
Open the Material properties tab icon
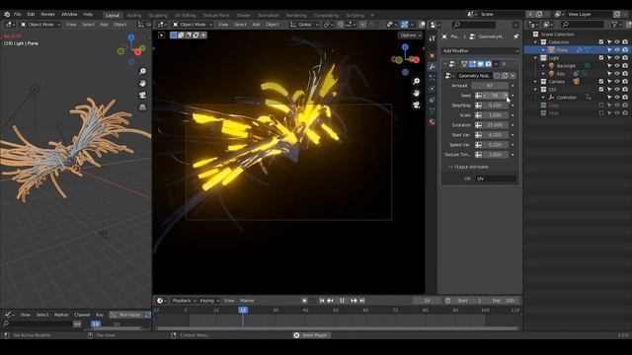(x=433, y=121)
